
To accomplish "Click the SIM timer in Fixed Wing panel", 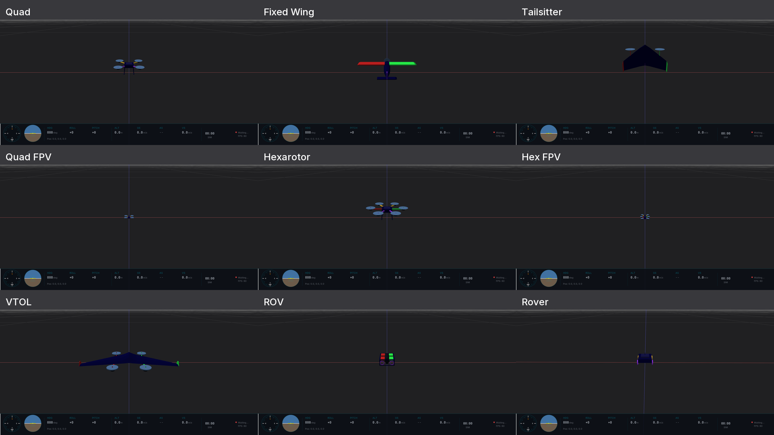I will pyautogui.click(x=468, y=134).
